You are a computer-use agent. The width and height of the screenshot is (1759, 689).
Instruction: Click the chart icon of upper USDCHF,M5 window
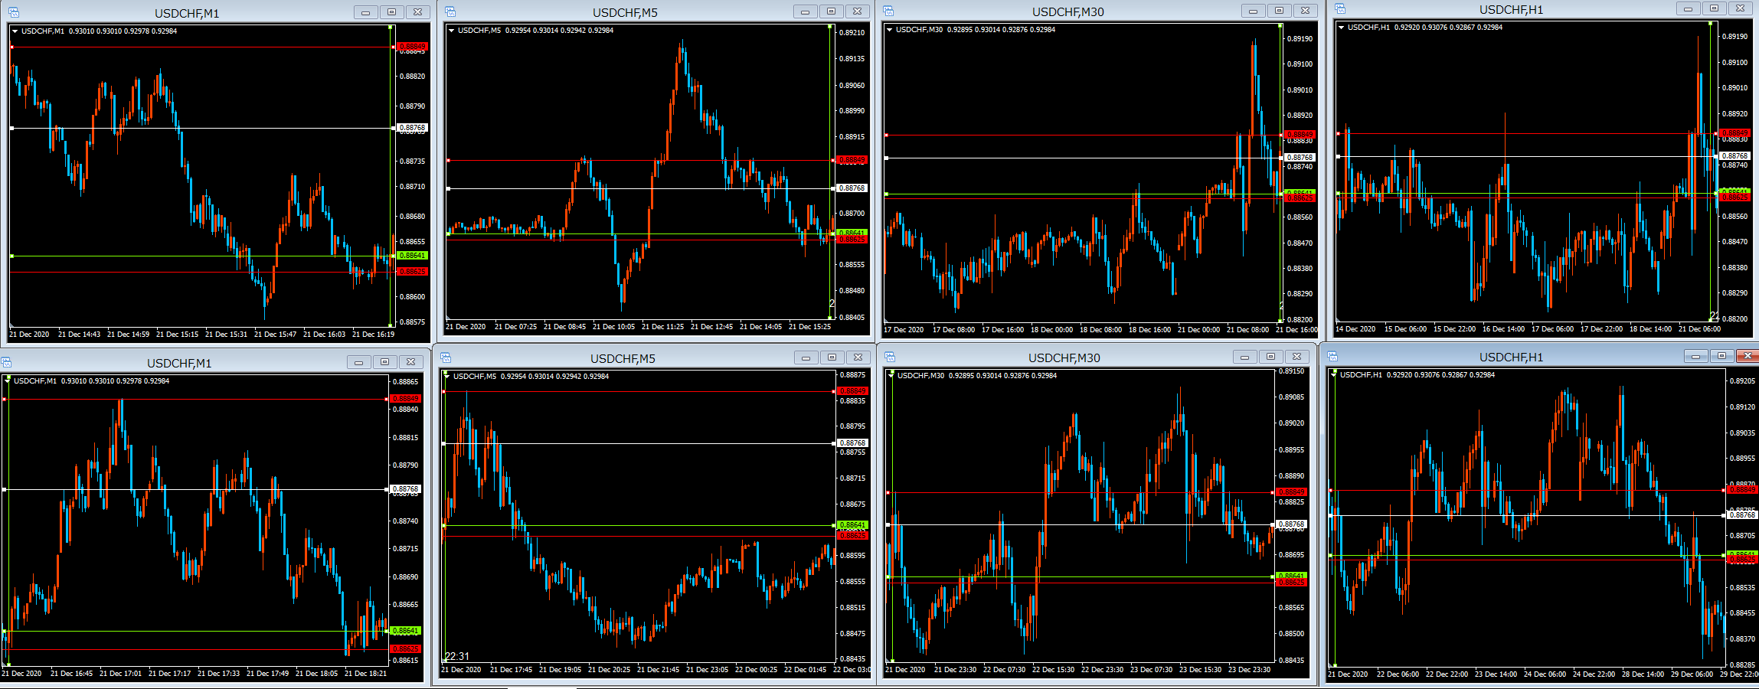[x=450, y=11]
